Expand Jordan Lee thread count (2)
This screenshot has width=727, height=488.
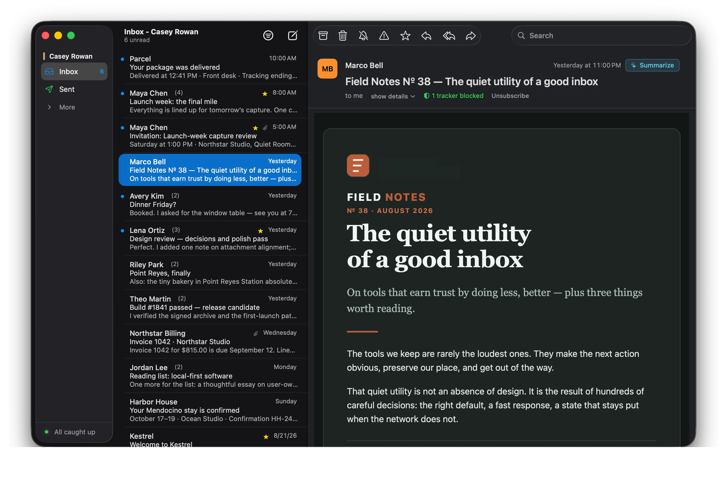pyautogui.click(x=178, y=367)
